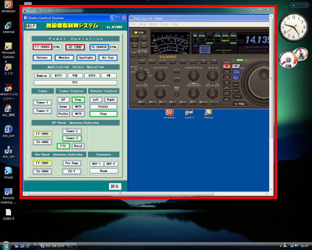
Task: Click the 戻る back button
Action: pyautogui.click(x=115, y=186)
